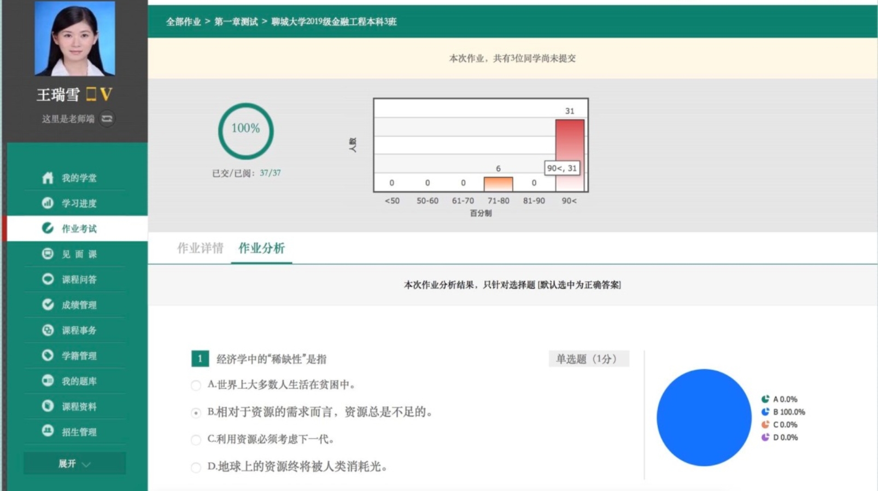
Task: Click the 课程问答 chat icon
Action: [x=48, y=279]
